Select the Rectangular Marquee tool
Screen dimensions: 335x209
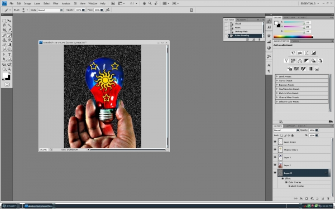tap(4, 21)
